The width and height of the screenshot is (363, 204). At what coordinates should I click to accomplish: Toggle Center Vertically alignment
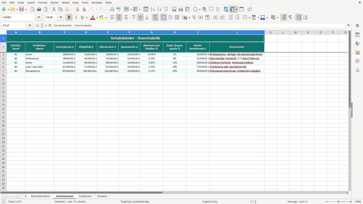pos(140,18)
